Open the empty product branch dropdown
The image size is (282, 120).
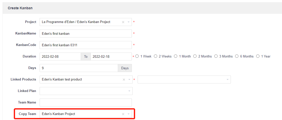[x=227, y=79]
